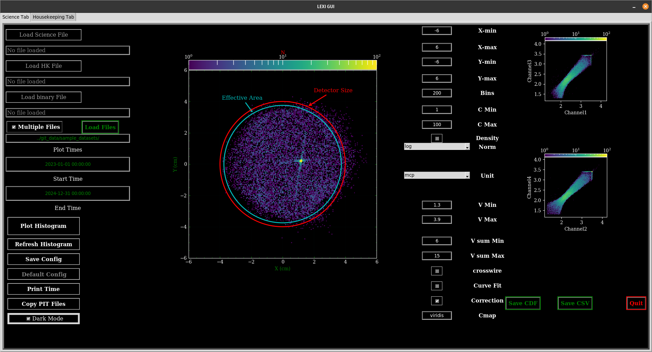This screenshot has width=652, height=352.
Task: Click the Print Time button
Action: click(43, 289)
